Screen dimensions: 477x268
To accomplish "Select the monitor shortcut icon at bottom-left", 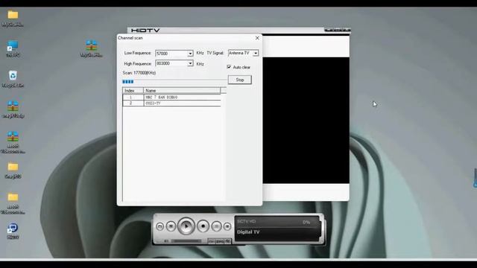I will (x=13, y=231).
